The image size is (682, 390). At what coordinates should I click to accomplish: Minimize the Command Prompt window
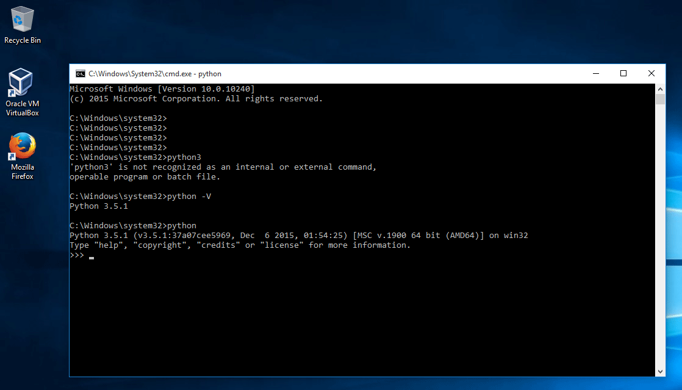[595, 73]
